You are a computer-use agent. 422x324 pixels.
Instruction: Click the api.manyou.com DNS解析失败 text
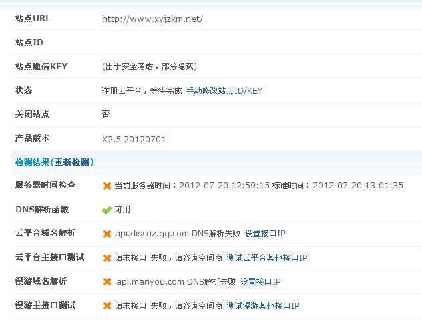point(176,282)
